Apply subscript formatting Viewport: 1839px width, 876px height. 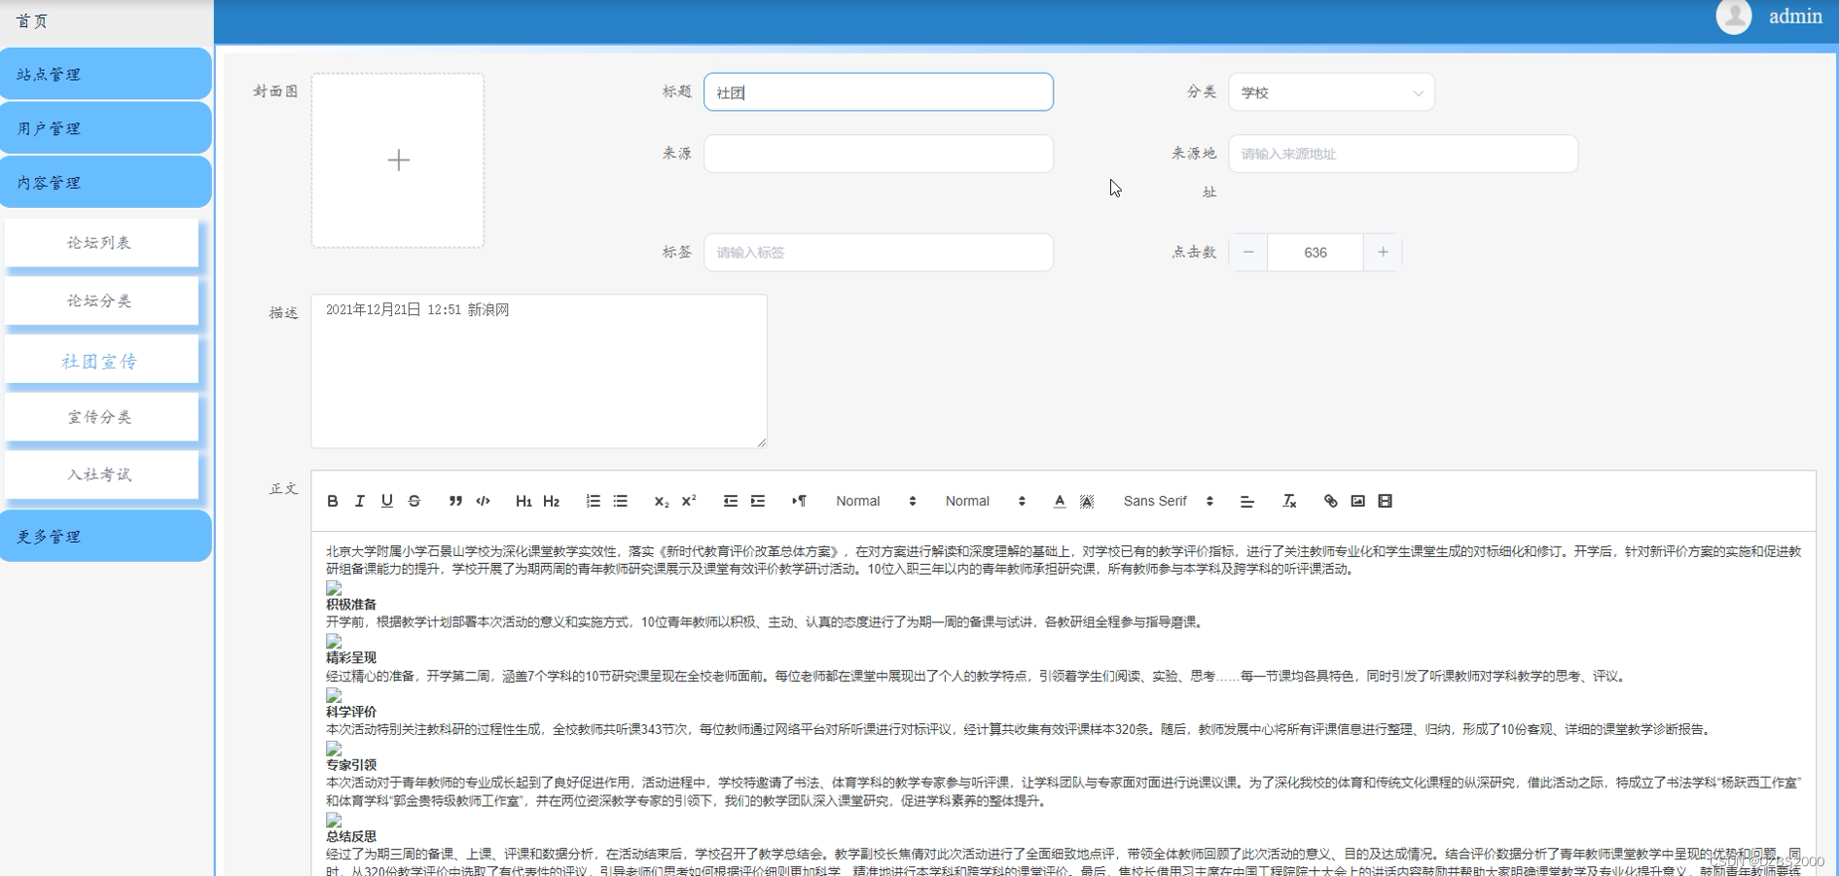pos(661,501)
